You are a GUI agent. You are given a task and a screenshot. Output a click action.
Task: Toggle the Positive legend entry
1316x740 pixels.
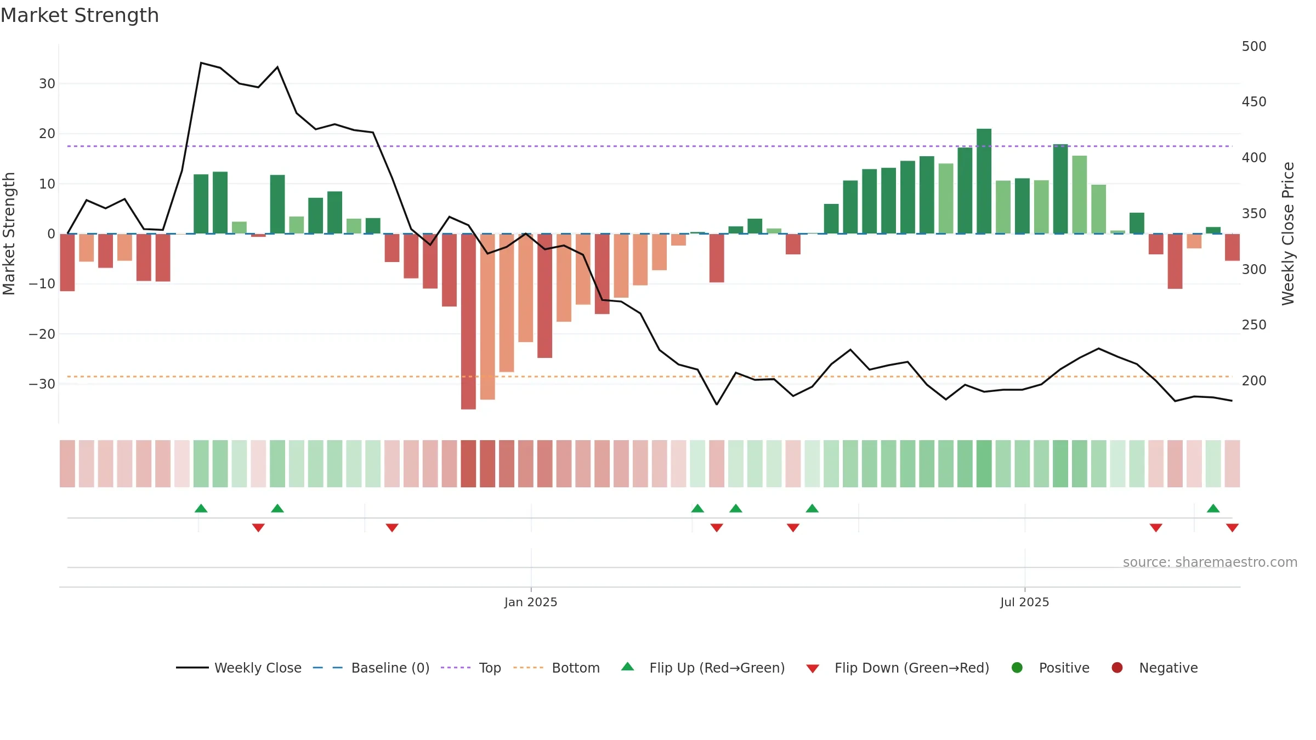point(1050,668)
